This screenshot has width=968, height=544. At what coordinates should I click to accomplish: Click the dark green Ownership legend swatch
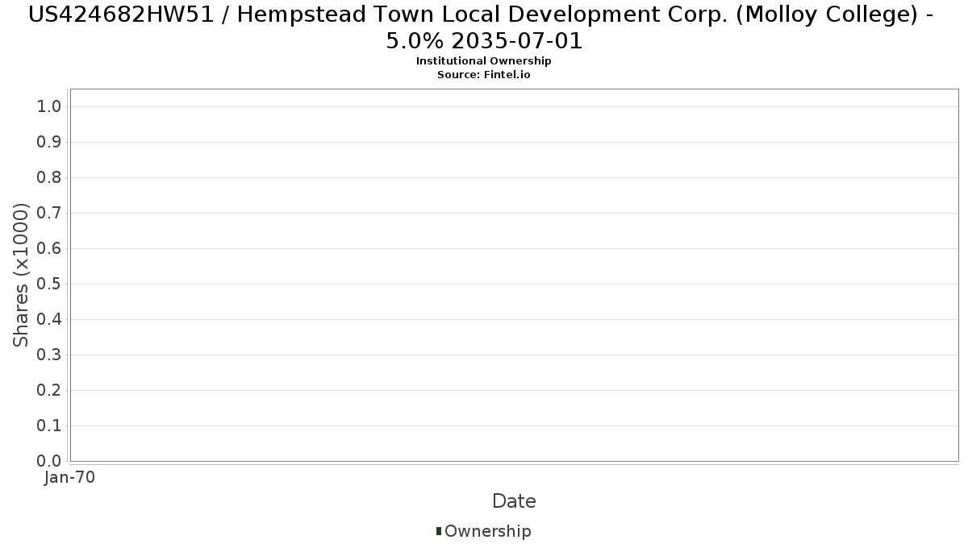click(439, 531)
